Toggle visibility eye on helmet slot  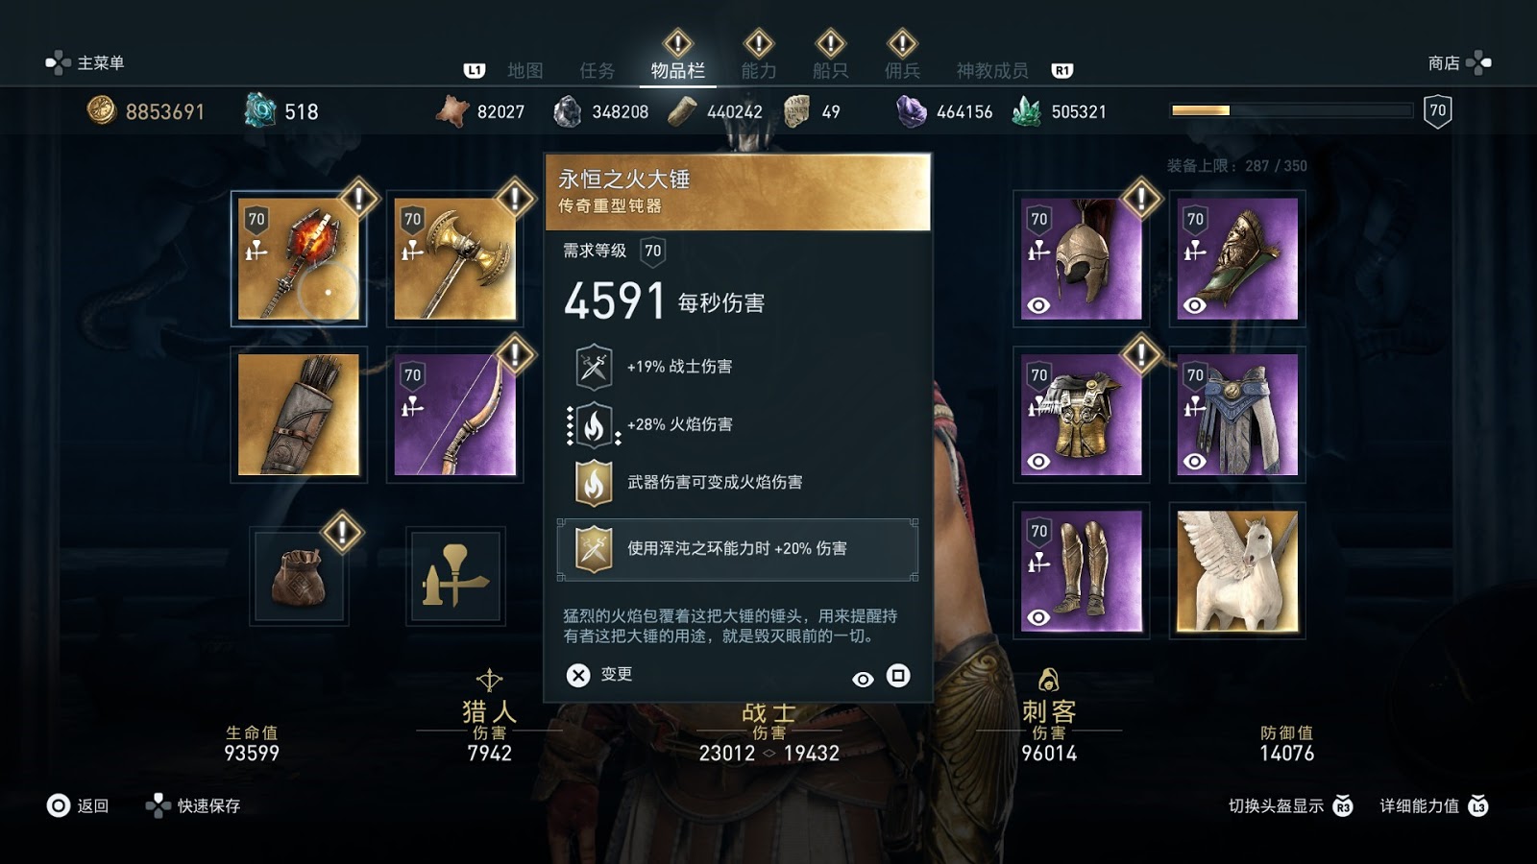(1038, 305)
